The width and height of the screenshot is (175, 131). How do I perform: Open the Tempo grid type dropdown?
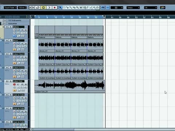[133, 8]
